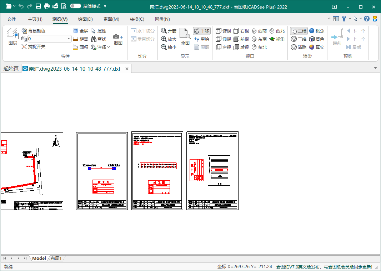Switch to 左视 left view
This screenshot has height=271, width=381.
pos(223,47)
